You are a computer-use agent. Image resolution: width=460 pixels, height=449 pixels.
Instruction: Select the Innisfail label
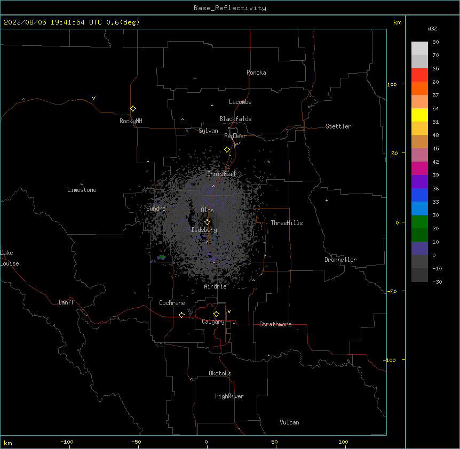click(221, 174)
